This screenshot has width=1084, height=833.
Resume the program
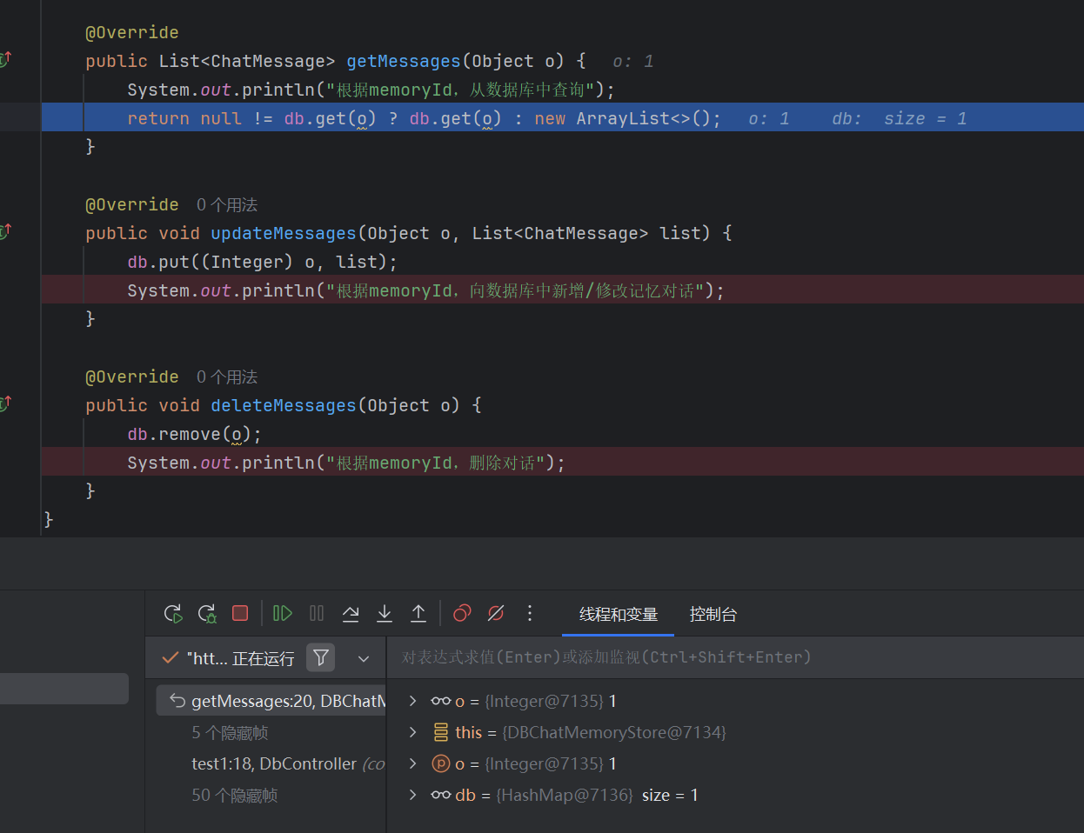[x=283, y=614]
